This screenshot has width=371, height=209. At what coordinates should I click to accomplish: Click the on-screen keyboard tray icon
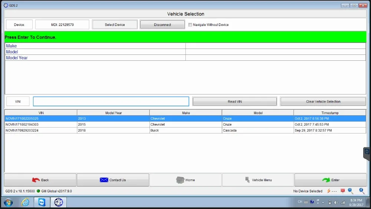click(x=306, y=202)
